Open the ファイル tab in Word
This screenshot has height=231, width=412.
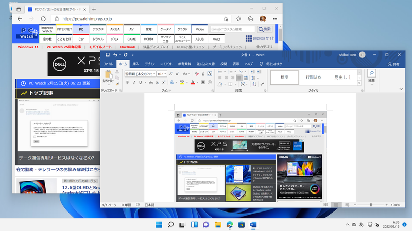[108, 64]
